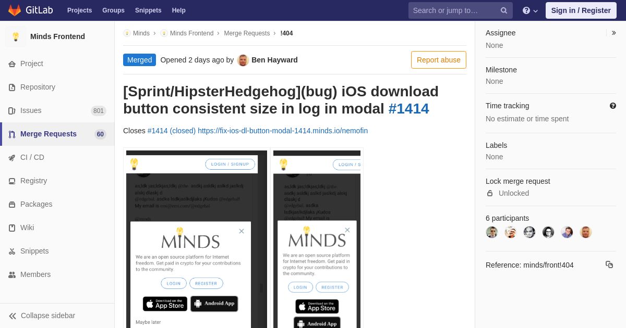Viewport: 626px width, 328px height.
Task: Click the Time tracking help icon
Action: pos(613,106)
